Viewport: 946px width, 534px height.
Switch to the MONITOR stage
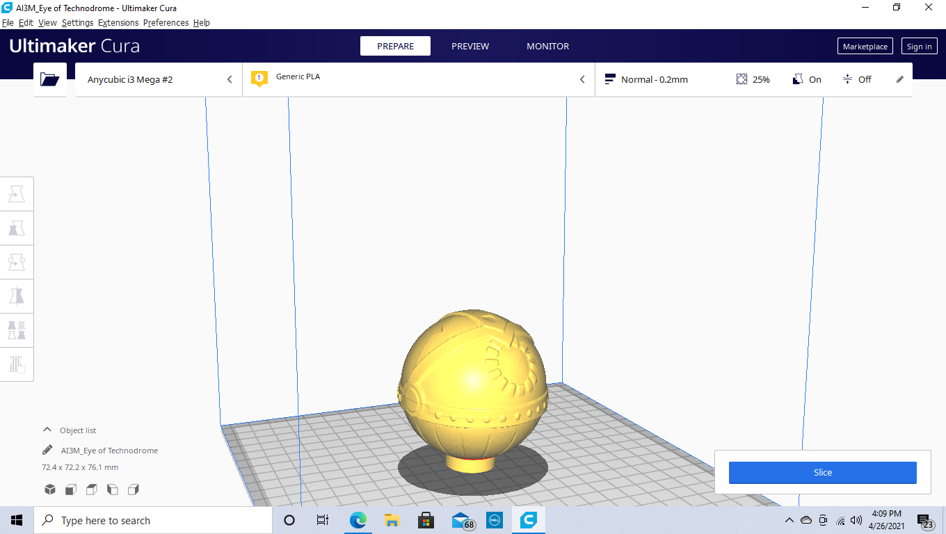coord(547,46)
